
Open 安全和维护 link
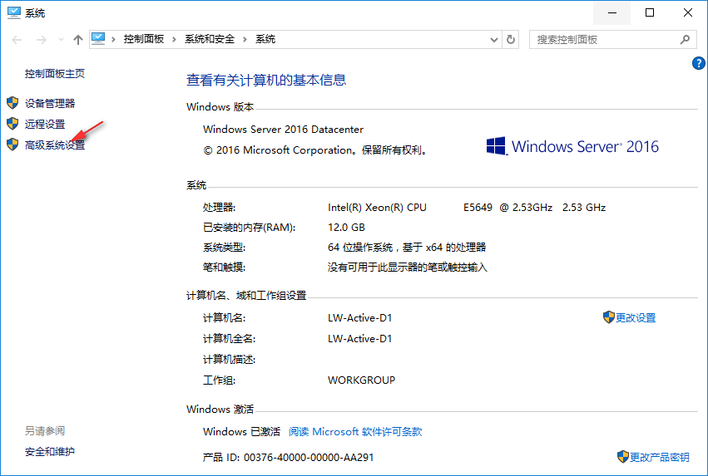pos(50,451)
